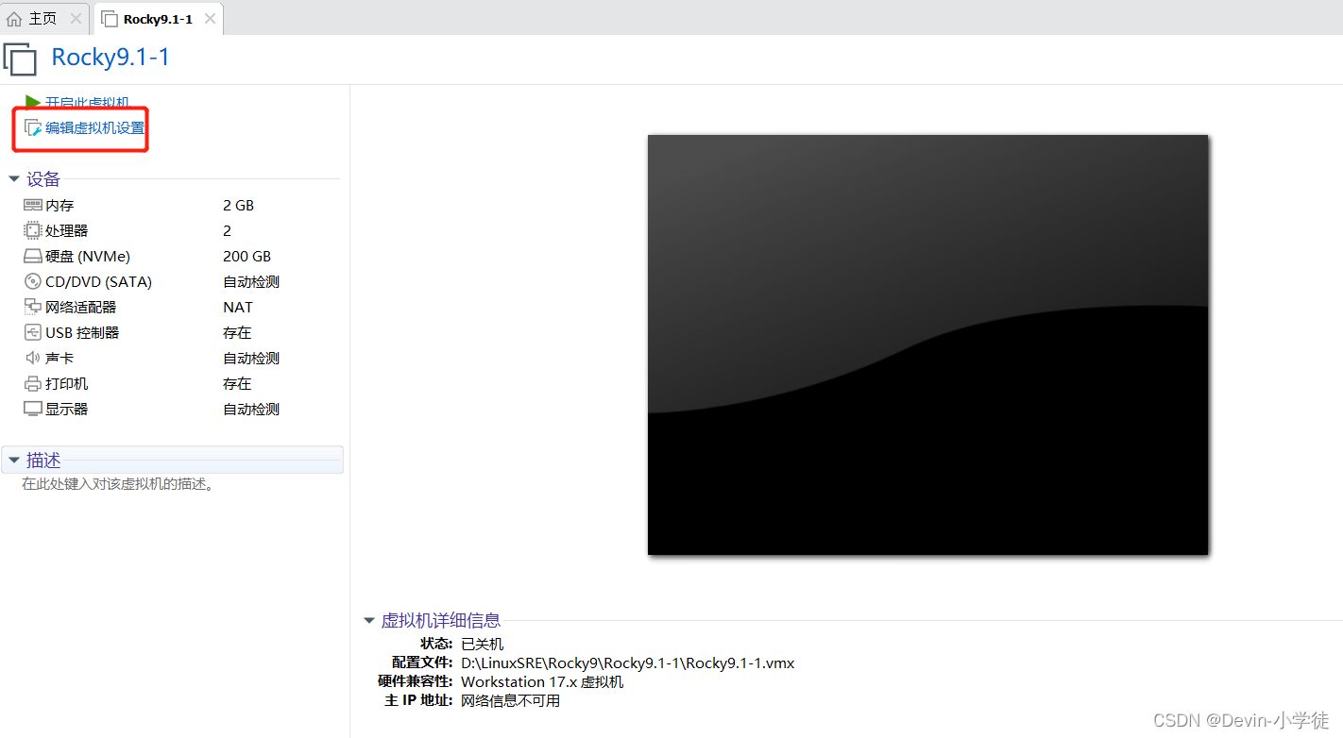
Task: Click the NAT network value
Action: [x=238, y=307]
